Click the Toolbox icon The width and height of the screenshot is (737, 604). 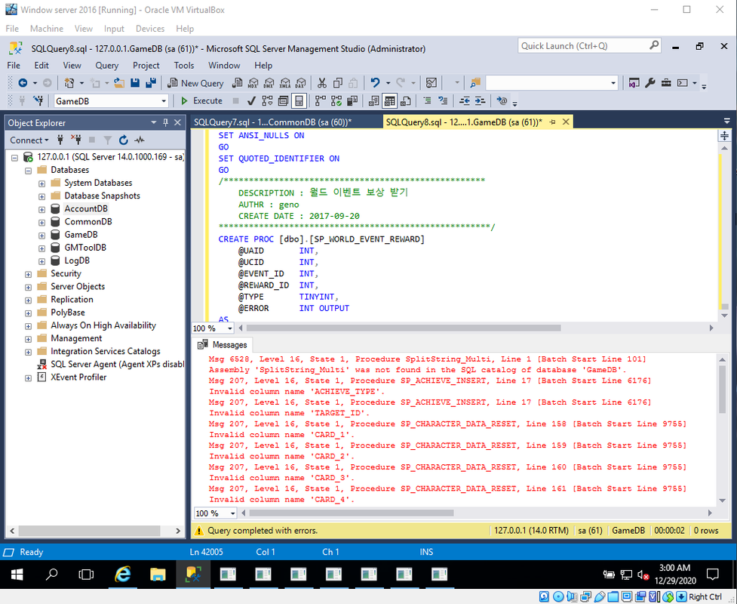pos(666,83)
